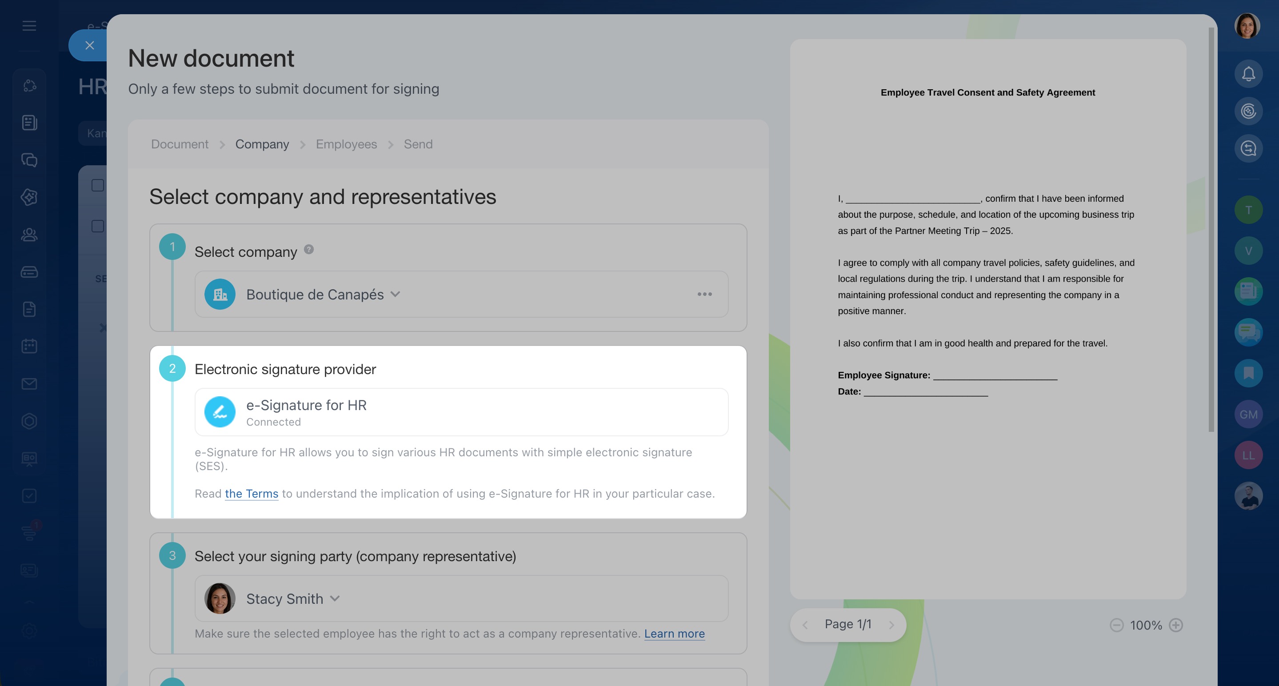Tick the second checkbox in the background HR list
The height and width of the screenshot is (686, 1279).
coord(98,226)
